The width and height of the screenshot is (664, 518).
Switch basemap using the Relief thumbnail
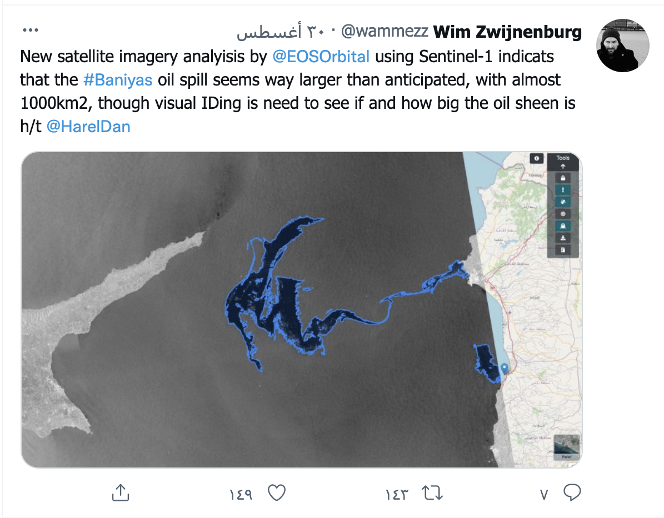click(567, 447)
